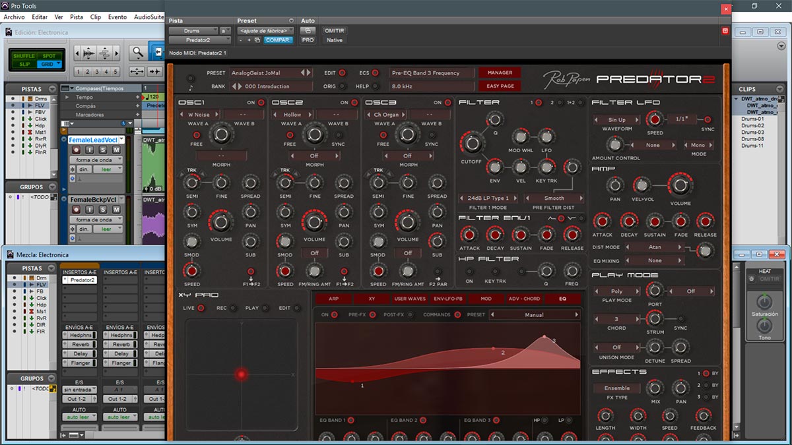Viewport: 792px width, 445px height.
Task: Mute the FemaleBckpVcl track
Action: click(116, 209)
